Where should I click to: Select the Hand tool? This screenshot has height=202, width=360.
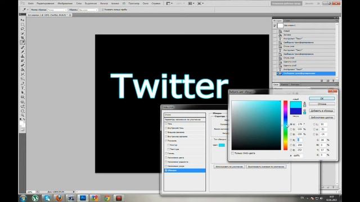22,111
